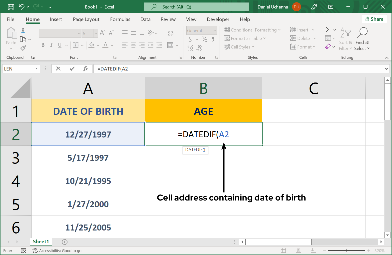The width and height of the screenshot is (392, 255).
Task: Switch to Page Layout view in status bar
Action: 298,250
